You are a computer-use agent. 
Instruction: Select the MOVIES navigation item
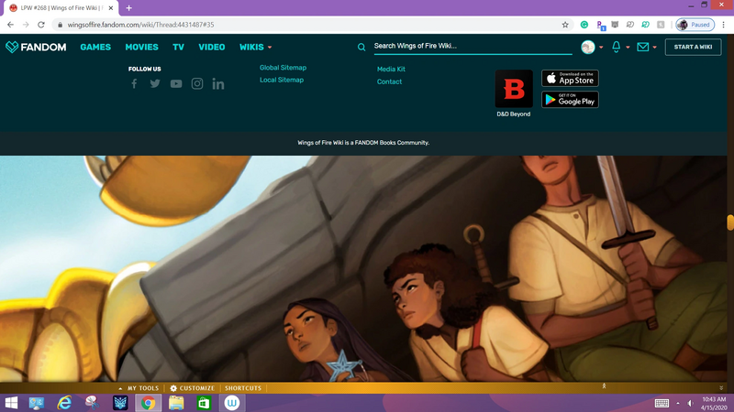point(141,47)
